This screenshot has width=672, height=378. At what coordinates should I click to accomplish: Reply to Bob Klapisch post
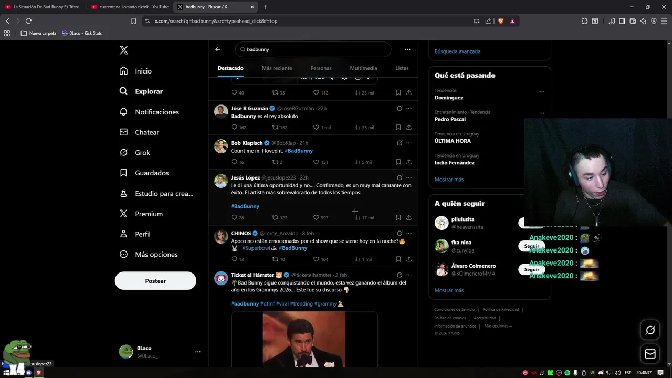(x=234, y=162)
